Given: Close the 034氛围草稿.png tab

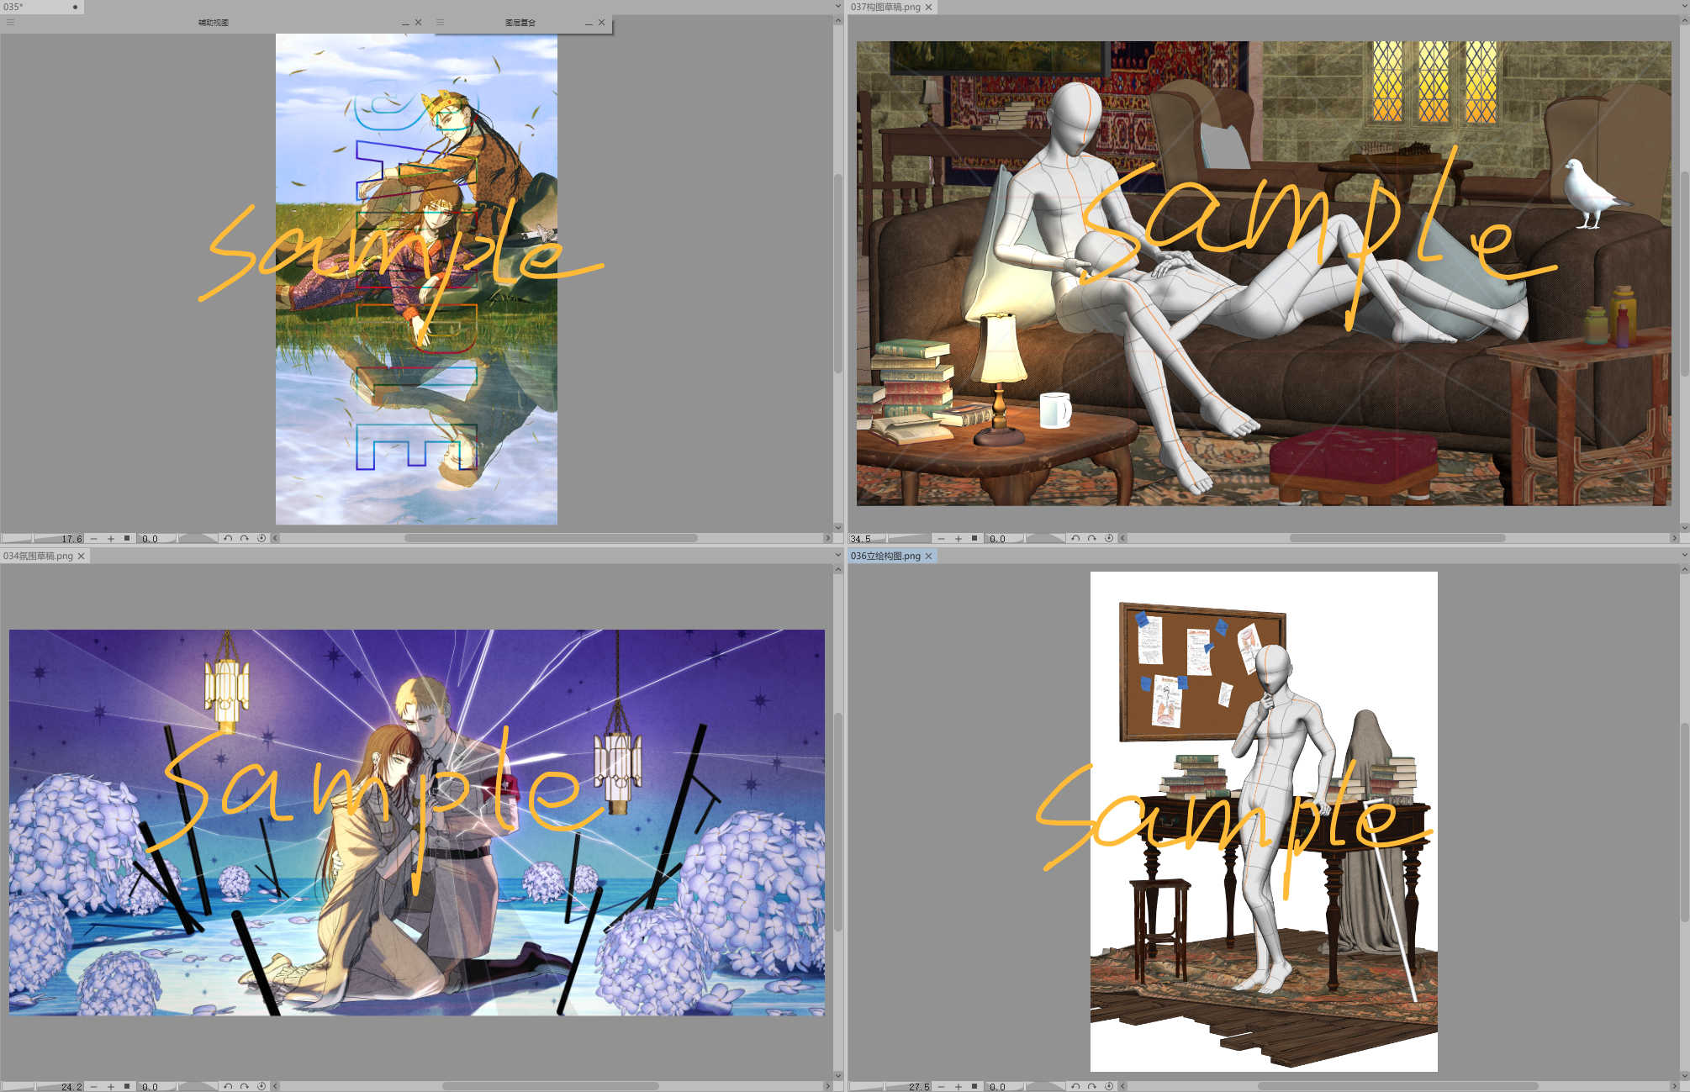Looking at the screenshot, I should 82,556.
